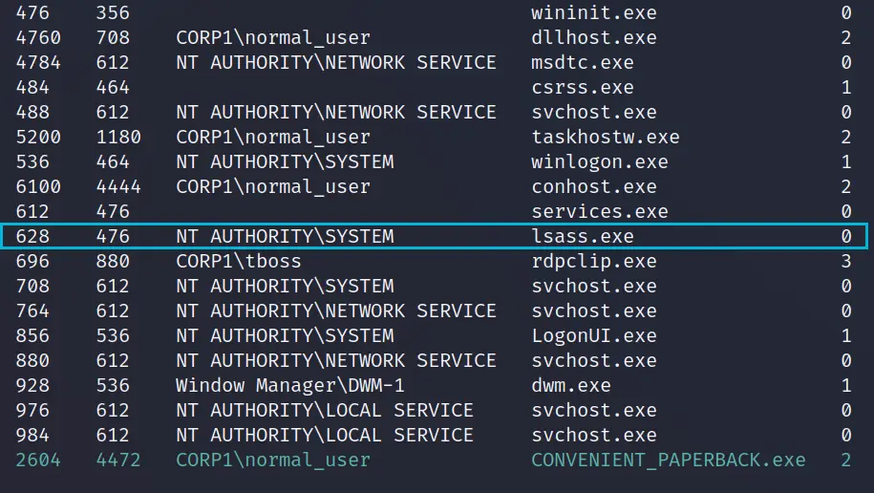Select NT AUTHORITY\SYSTEM in the PID 708 row
The image size is (874, 493).
285,286
